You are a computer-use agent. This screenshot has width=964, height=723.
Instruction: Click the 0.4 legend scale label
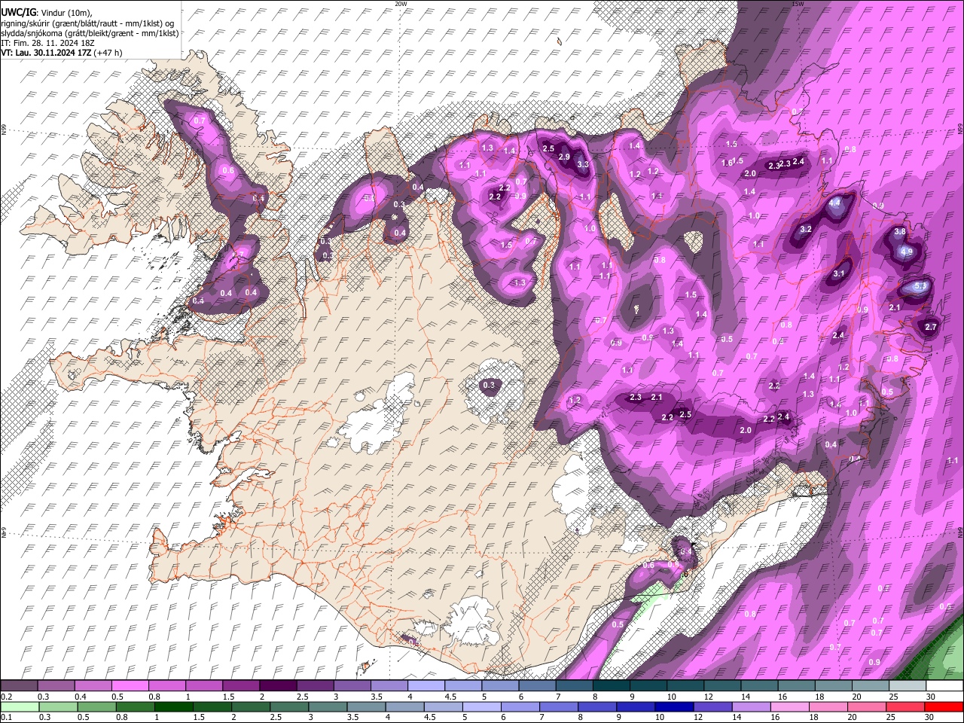(79, 697)
